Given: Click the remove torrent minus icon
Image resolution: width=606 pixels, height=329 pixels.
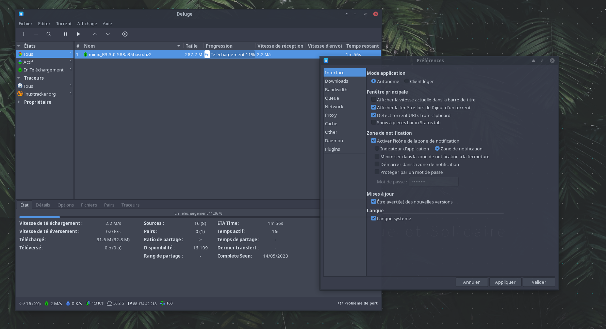Looking at the screenshot, I should pos(36,34).
